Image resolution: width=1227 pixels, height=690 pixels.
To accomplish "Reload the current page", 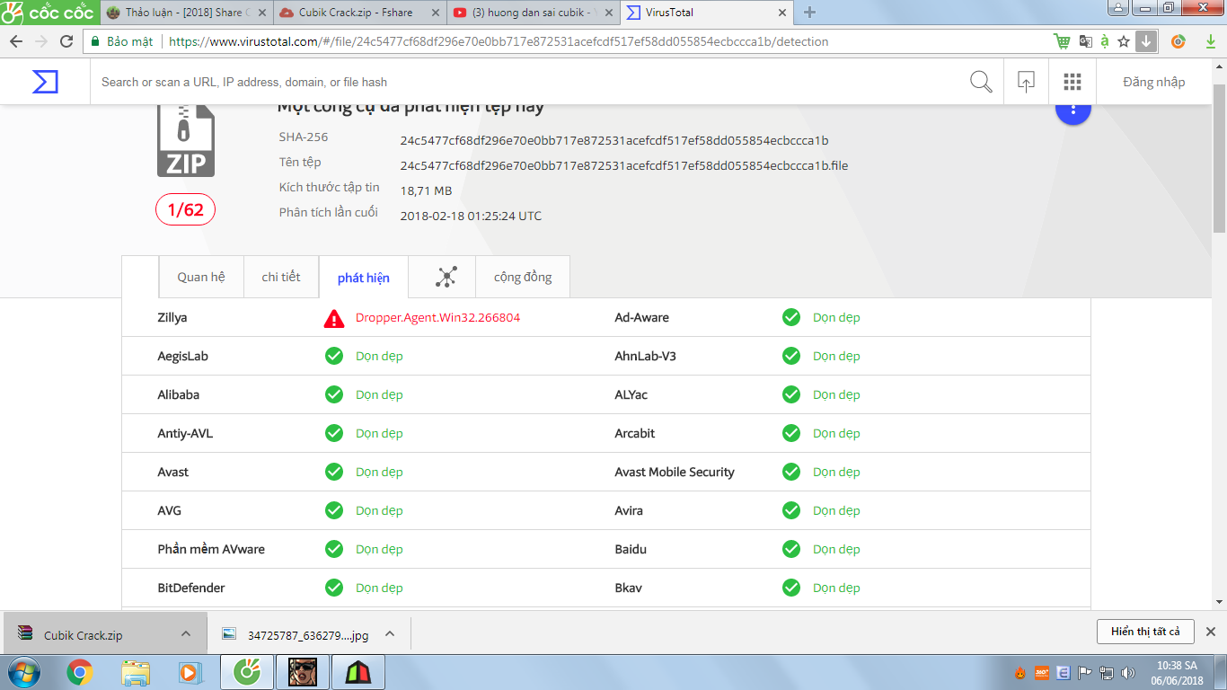I will tap(66, 41).
